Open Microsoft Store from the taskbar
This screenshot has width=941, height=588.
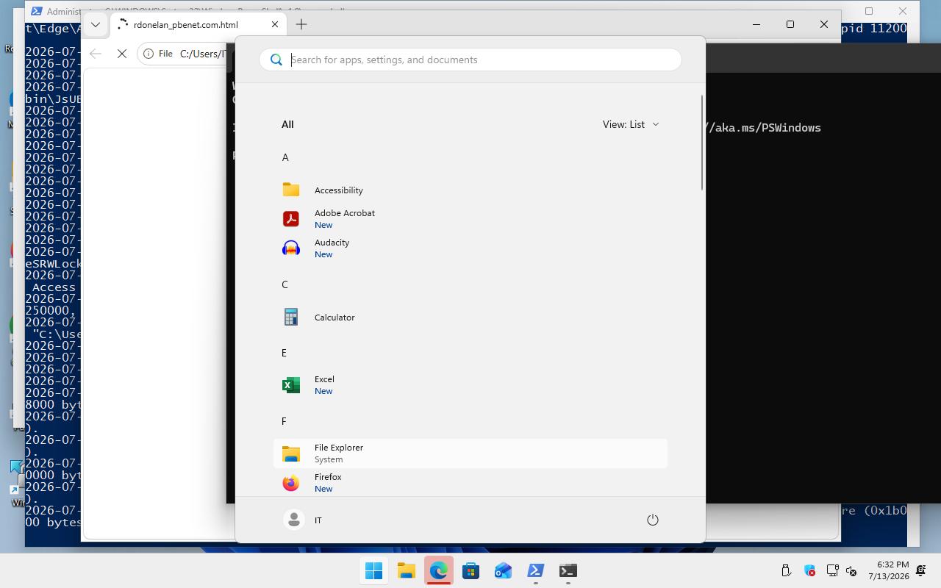click(x=470, y=570)
